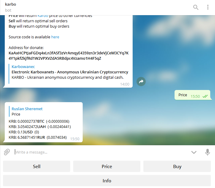
Task: Select the KRB USD price line
Action: (24, 132)
